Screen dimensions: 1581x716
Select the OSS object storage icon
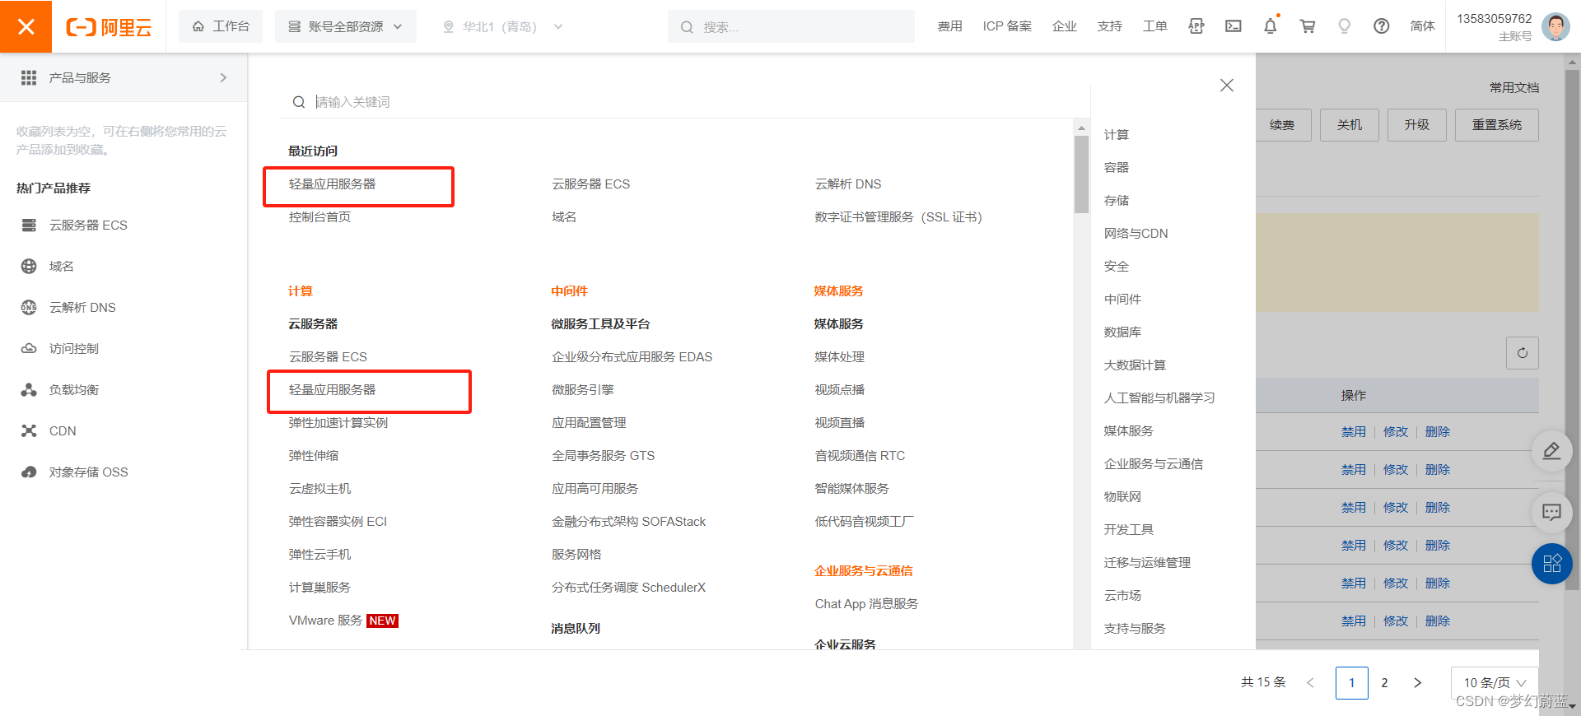pos(29,472)
